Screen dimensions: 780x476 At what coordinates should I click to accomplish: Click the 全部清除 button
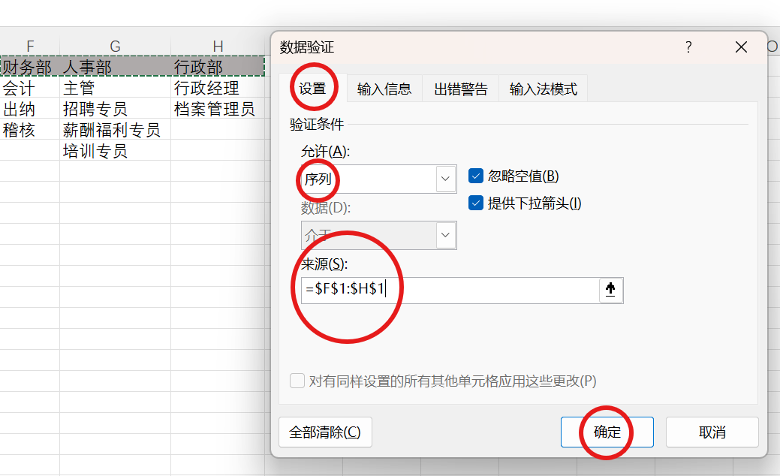pyautogui.click(x=325, y=432)
